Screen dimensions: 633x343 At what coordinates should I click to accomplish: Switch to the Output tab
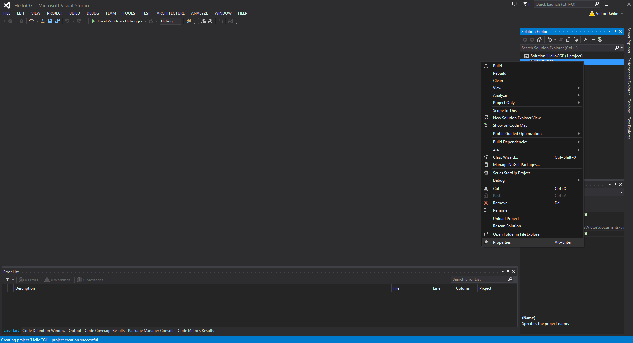(75, 331)
